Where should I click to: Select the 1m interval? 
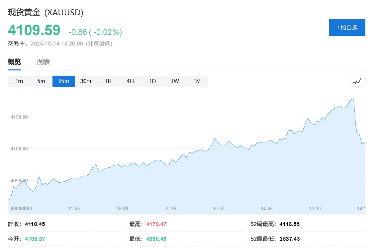19,81
